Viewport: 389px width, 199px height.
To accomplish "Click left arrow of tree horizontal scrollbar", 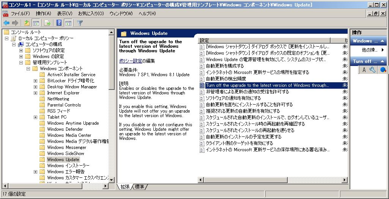I will 5,186.
